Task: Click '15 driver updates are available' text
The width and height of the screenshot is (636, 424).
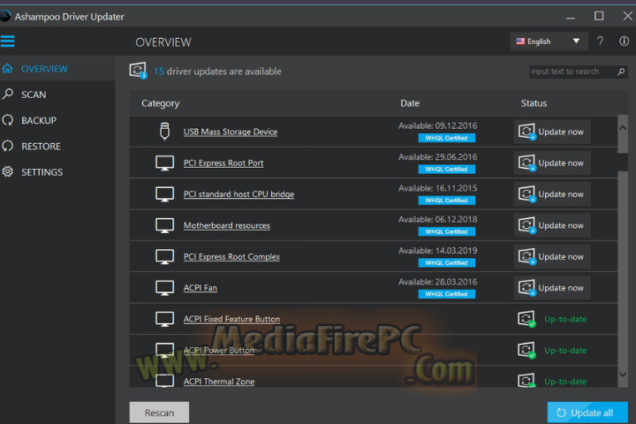Action: click(x=217, y=72)
